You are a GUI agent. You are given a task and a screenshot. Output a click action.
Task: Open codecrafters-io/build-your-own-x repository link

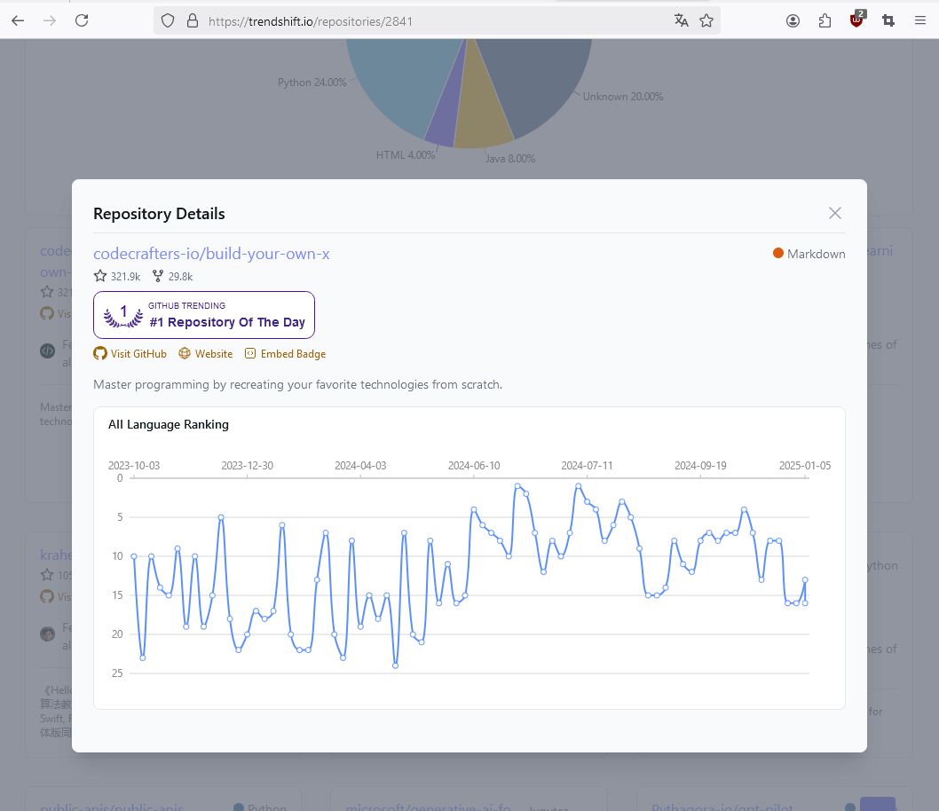tap(211, 254)
